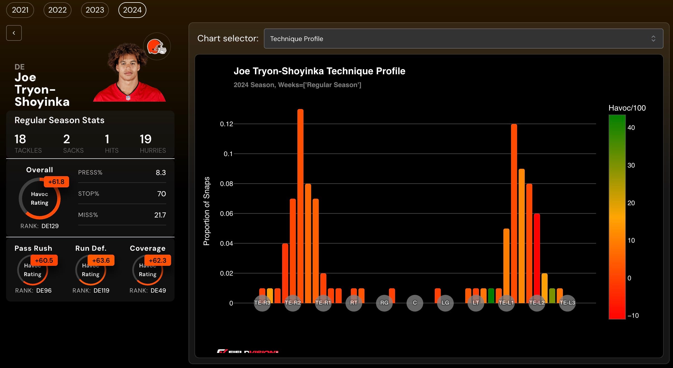Click the Overall Havoc Rating gauge
The height and width of the screenshot is (368, 673).
point(40,199)
